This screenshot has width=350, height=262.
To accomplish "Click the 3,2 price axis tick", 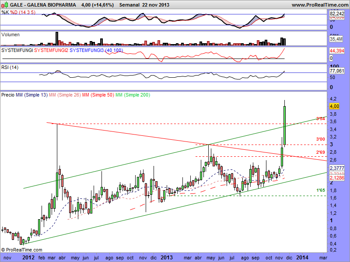I will pos(333,137).
